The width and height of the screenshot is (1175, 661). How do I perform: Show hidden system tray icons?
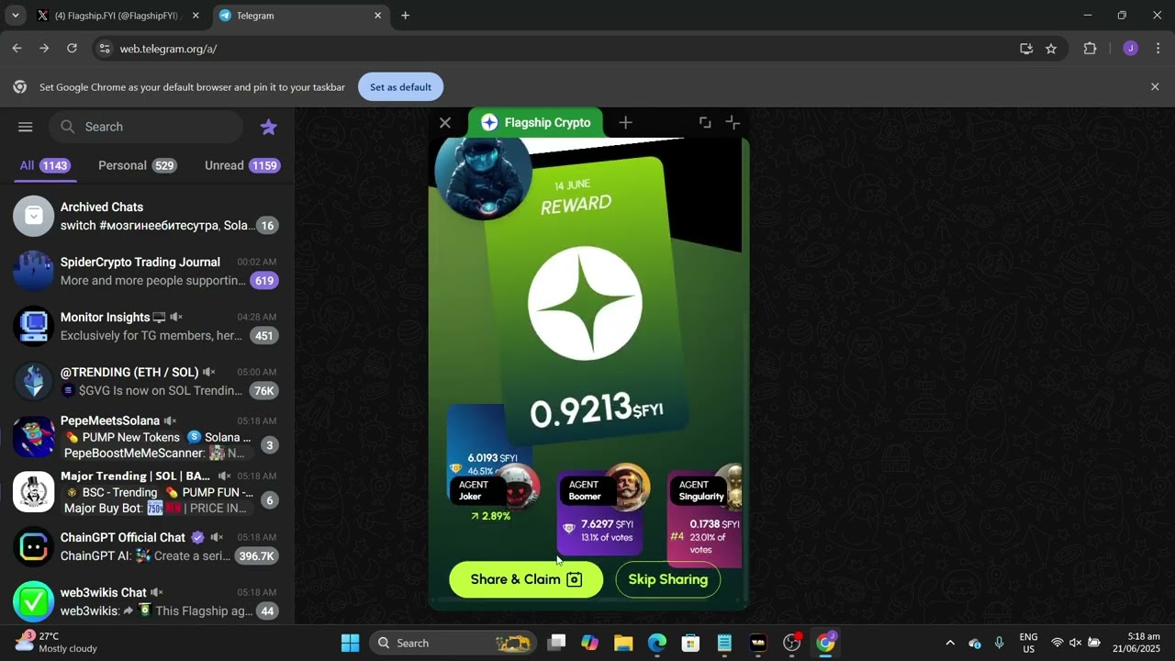[x=950, y=643]
